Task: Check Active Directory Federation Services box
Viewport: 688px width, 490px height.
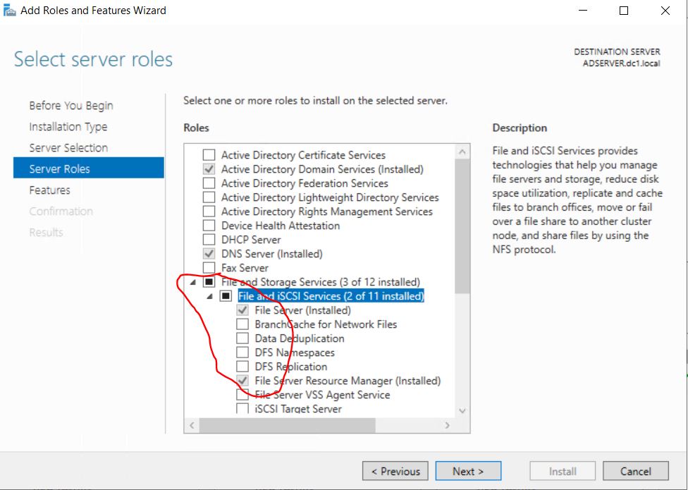Action: (209, 183)
